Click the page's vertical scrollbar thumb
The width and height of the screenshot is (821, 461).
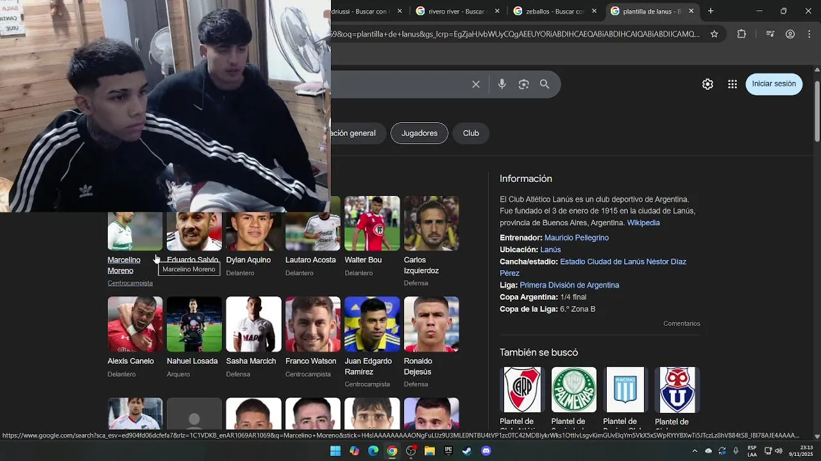817,110
